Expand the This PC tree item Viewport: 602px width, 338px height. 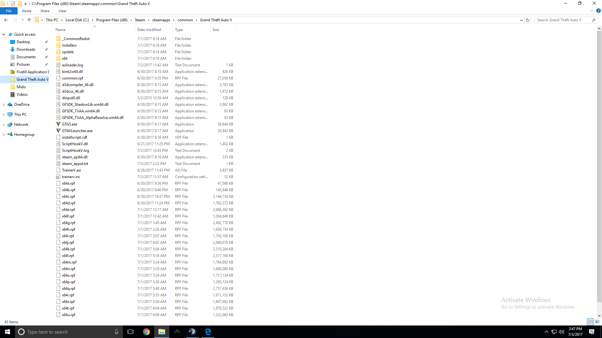click(3, 114)
